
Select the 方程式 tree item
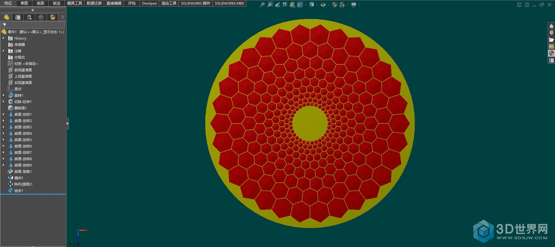16,57
